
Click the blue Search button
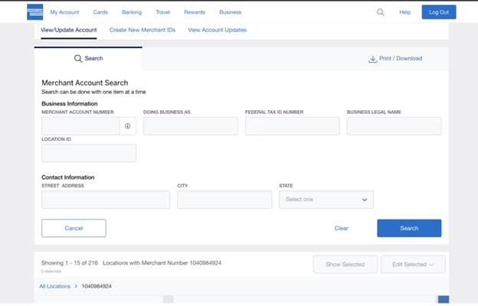pos(409,228)
